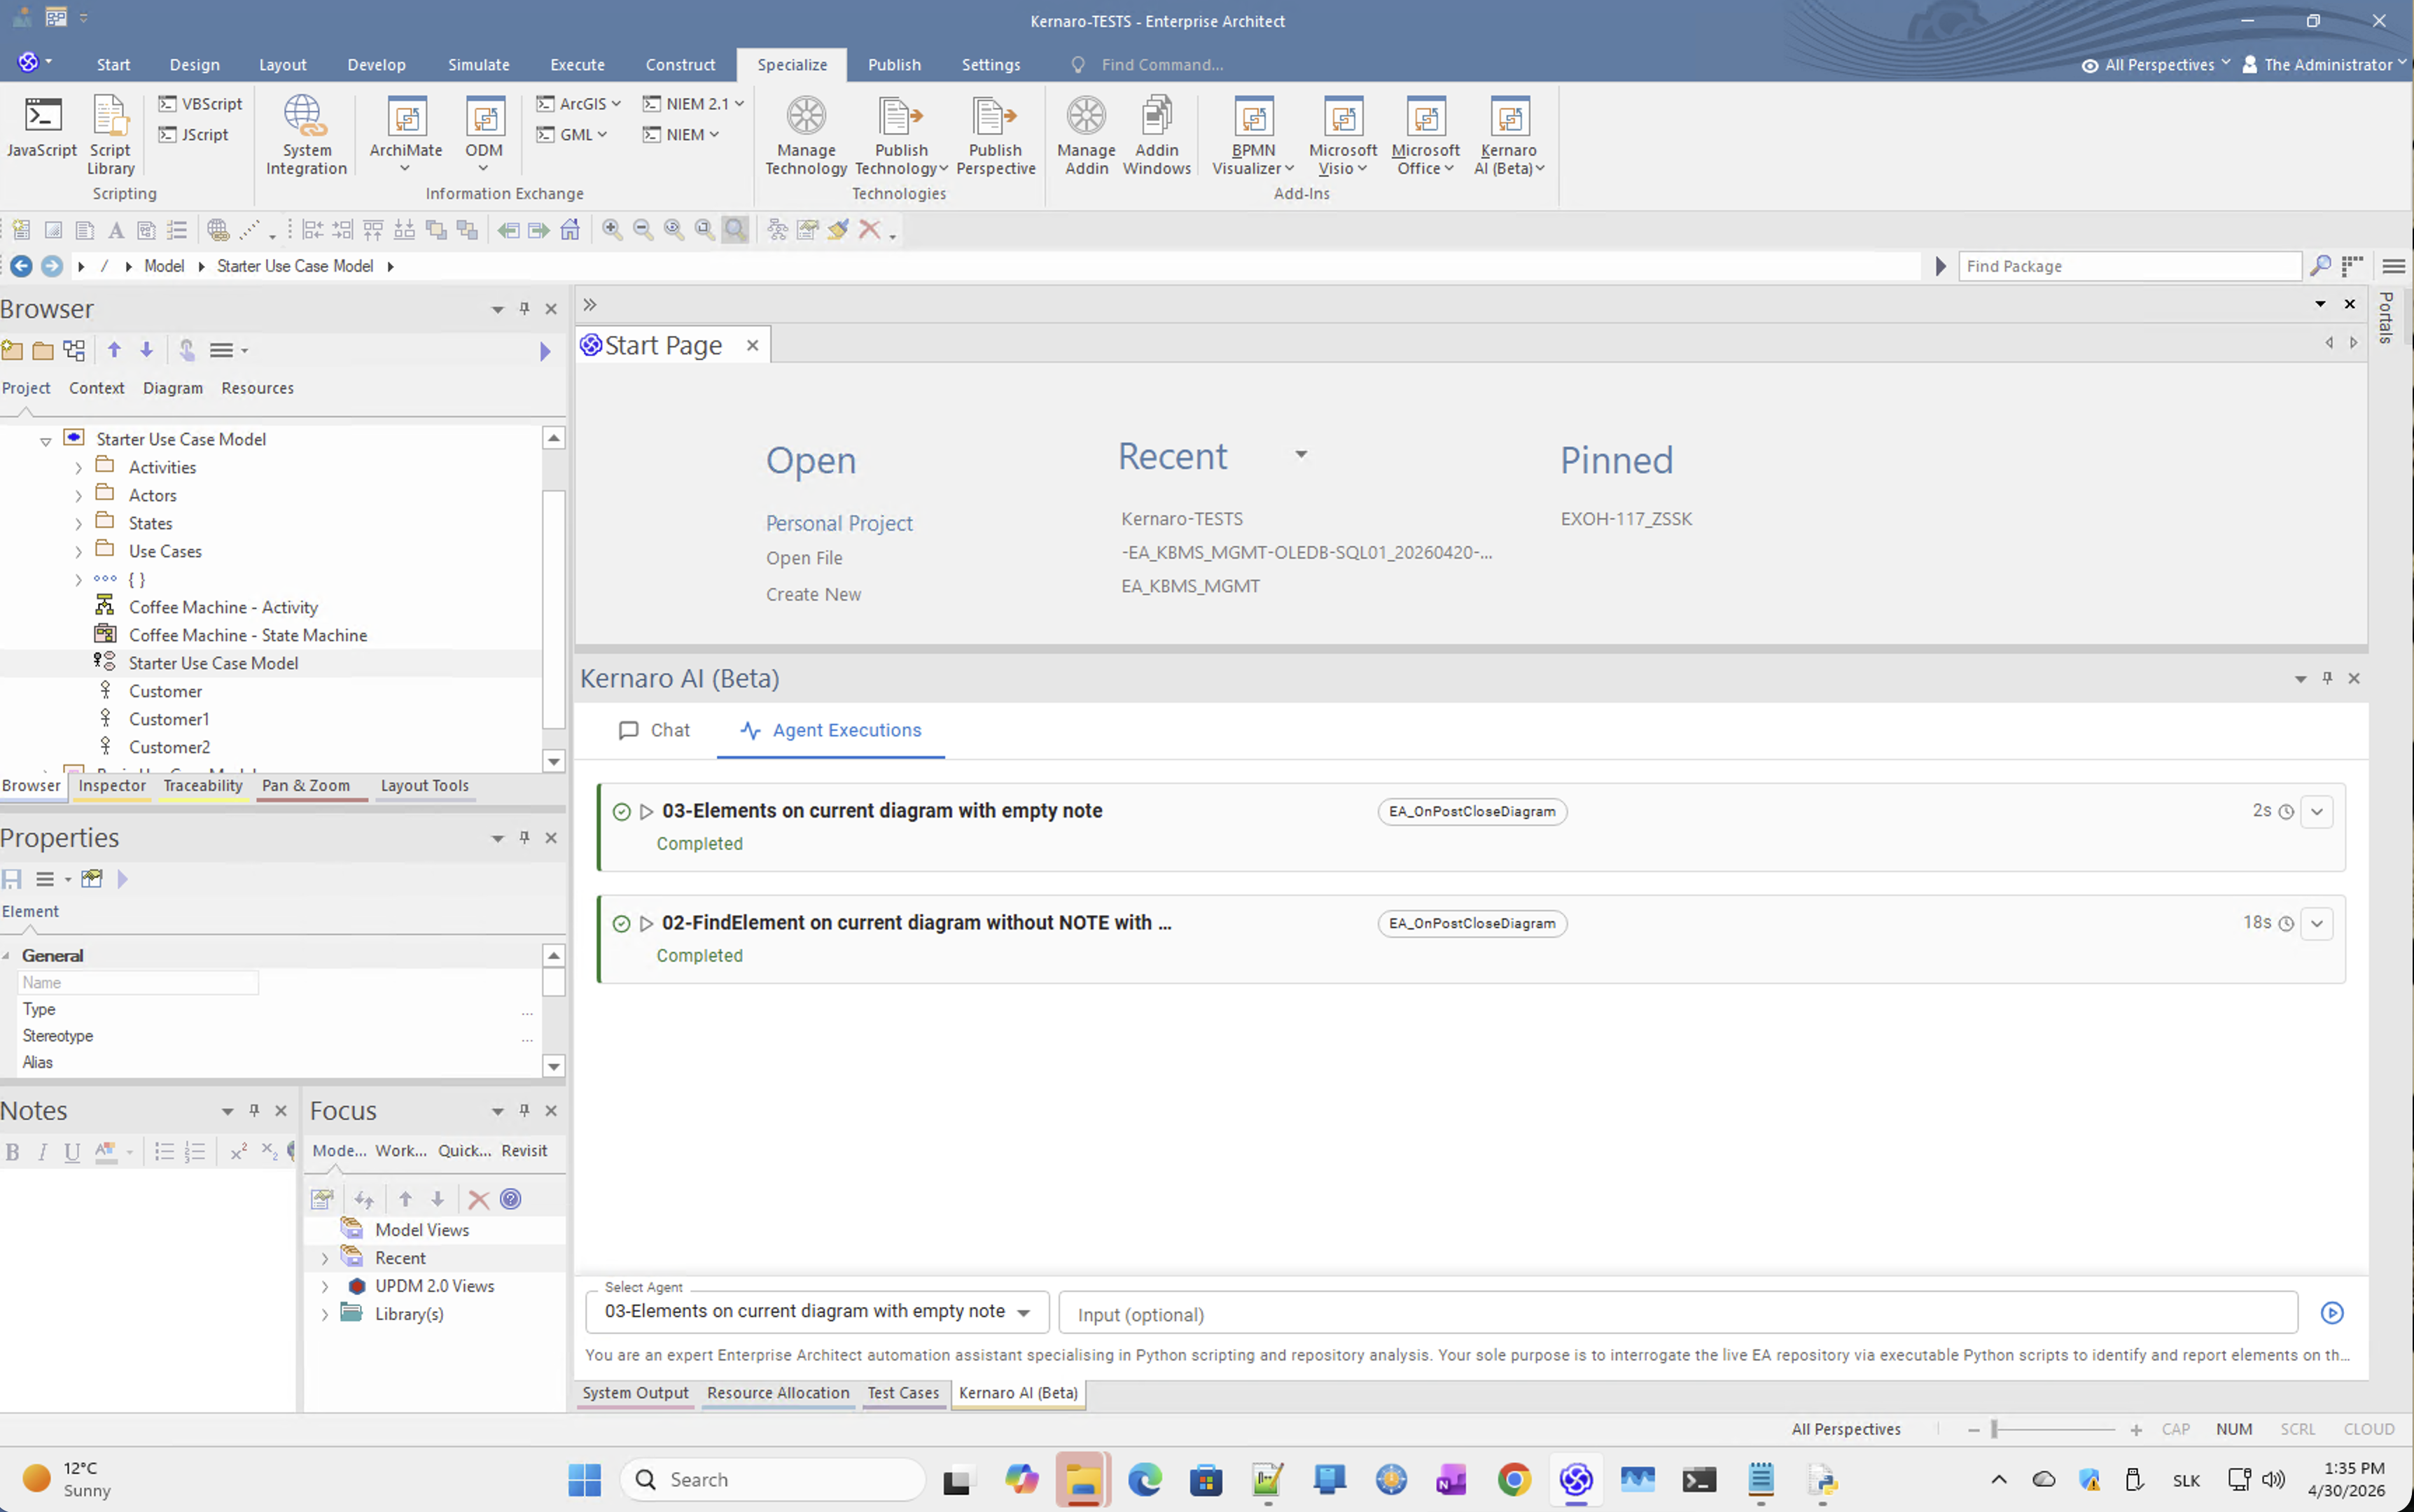The width and height of the screenshot is (2414, 1512).
Task: Open pinned project EXOH-117_ZSSK
Action: 1626,519
